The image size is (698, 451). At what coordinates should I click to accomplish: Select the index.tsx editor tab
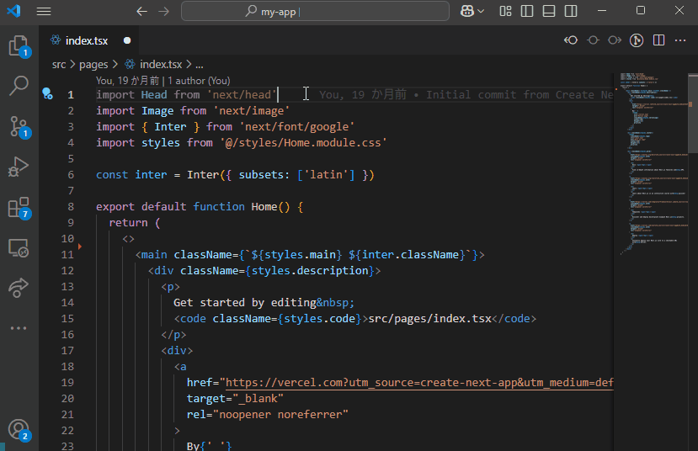coord(87,40)
